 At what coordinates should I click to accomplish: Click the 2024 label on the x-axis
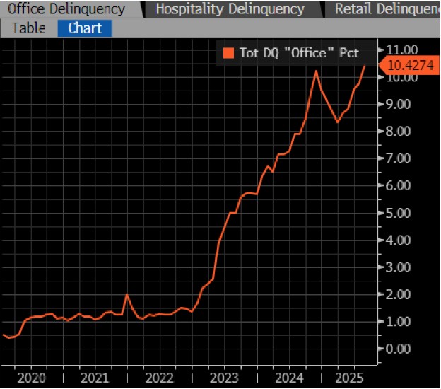click(x=287, y=378)
